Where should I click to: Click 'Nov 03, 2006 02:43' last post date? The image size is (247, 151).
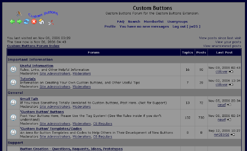[x=224, y=68]
